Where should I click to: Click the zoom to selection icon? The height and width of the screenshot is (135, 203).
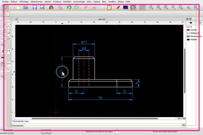coord(173,7)
